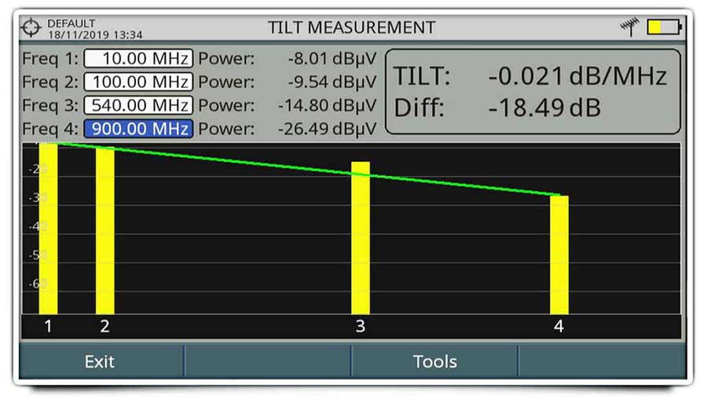Click the TILT value -0.021 dB/MHz
The image size is (707, 399).
[577, 76]
